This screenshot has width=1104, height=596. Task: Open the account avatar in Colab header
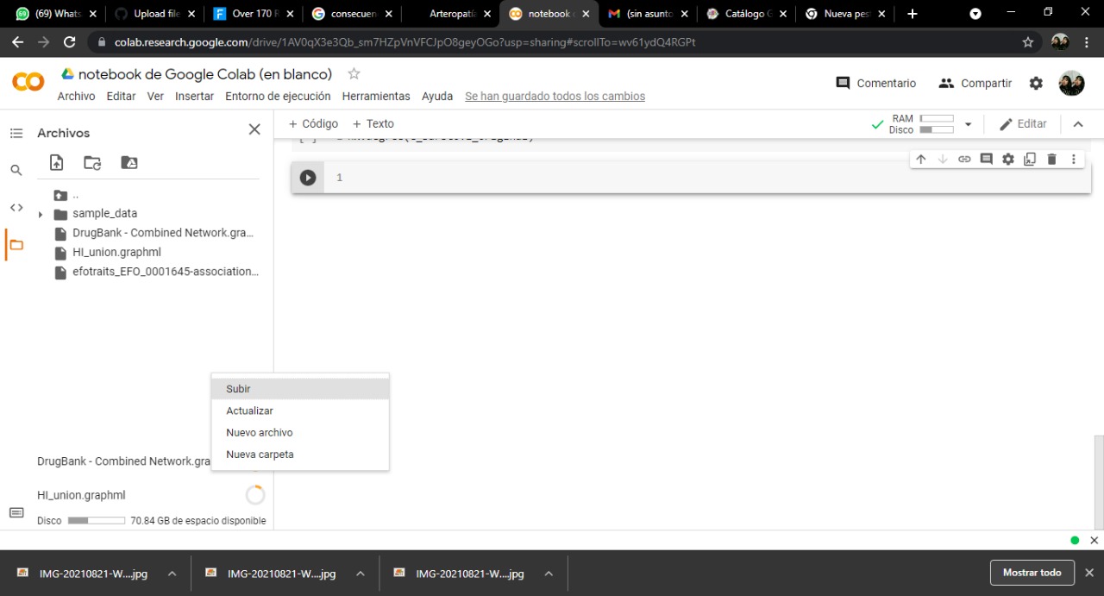pos(1071,83)
